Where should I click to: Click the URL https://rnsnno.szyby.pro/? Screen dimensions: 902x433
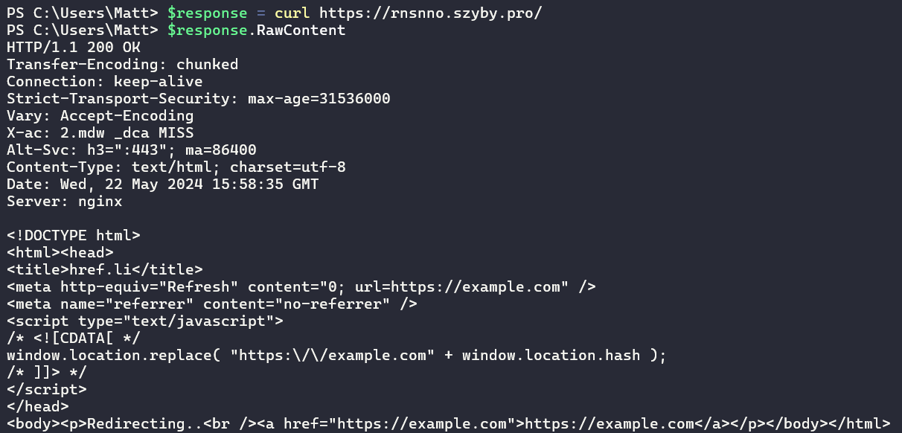[x=431, y=13]
